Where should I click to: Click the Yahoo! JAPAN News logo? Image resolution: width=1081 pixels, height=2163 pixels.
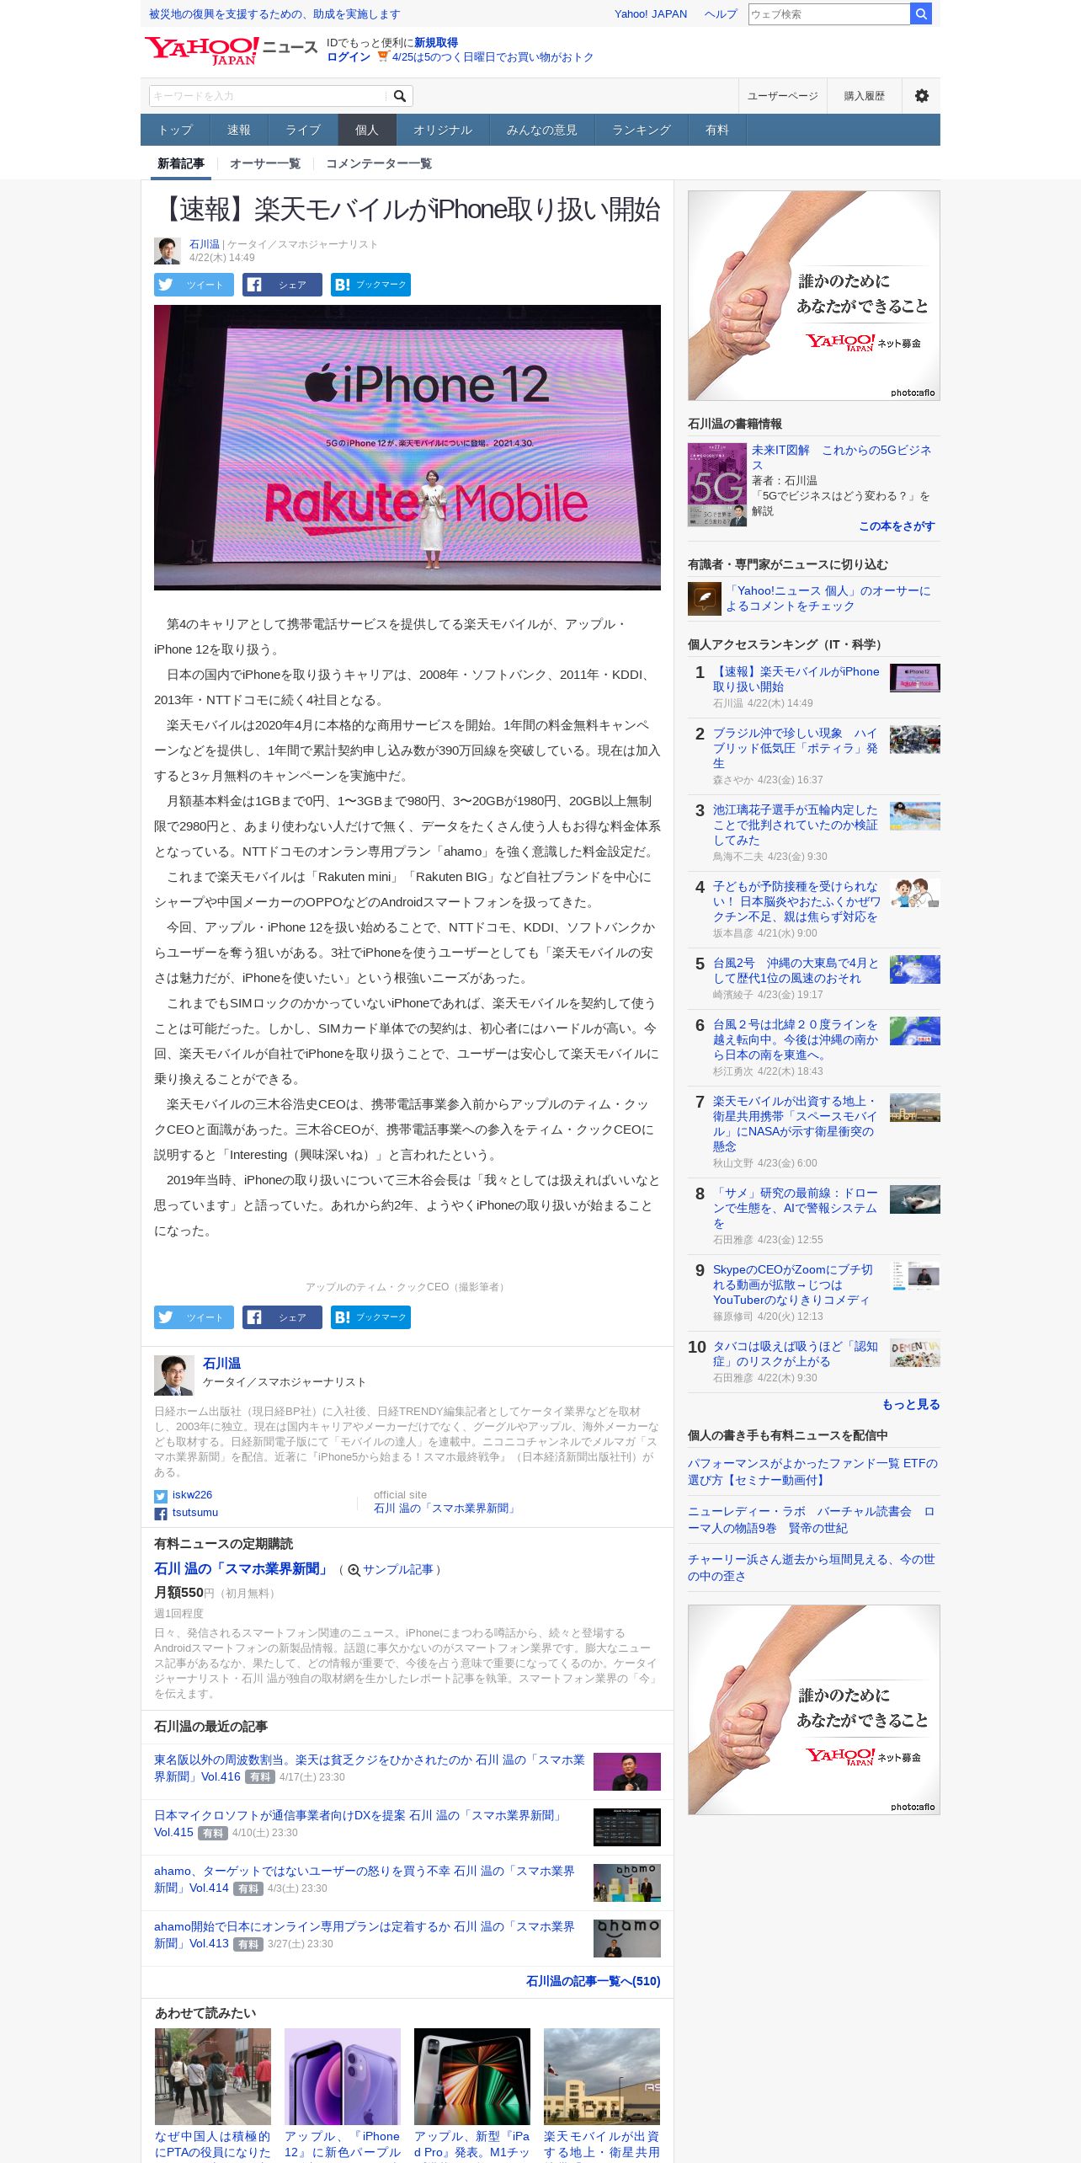[x=230, y=51]
